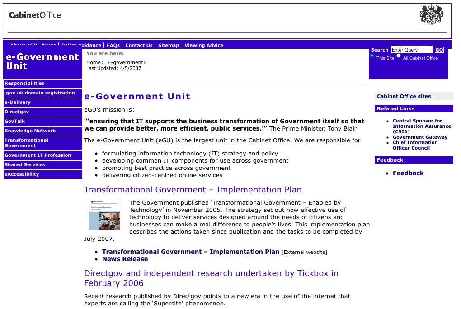Click the Related Links section header
461x309 pixels.
coord(414,108)
